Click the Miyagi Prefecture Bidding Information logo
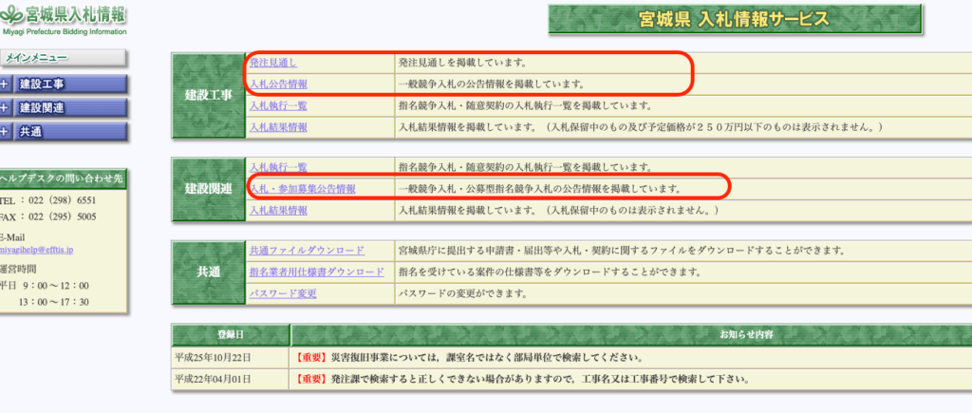The width and height of the screenshot is (972, 413). pyautogui.click(x=63, y=20)
